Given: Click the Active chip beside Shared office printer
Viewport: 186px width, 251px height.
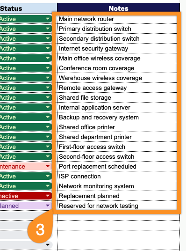Looking at the screenshot, I should click(x=26, y=127).
